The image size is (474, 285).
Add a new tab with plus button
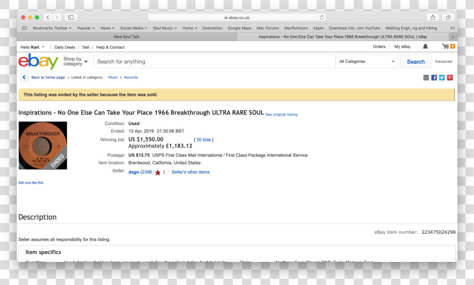453,37
